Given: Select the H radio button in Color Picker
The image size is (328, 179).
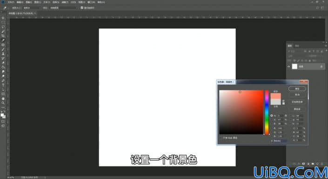Looking at the screenshot, I should 272,116.
